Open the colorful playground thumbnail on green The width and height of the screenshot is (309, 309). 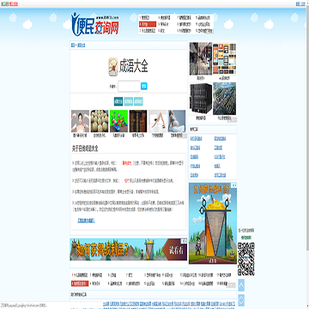pyautogui.click(x=118, y=121)
